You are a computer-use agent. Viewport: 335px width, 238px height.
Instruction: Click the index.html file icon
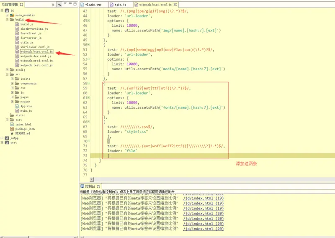click(12, 124)
